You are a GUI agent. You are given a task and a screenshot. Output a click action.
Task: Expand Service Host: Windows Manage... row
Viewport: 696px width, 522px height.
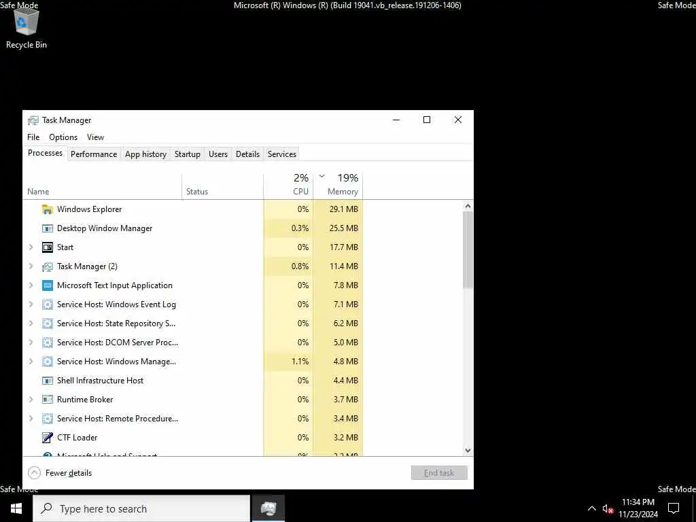point(31,362)
